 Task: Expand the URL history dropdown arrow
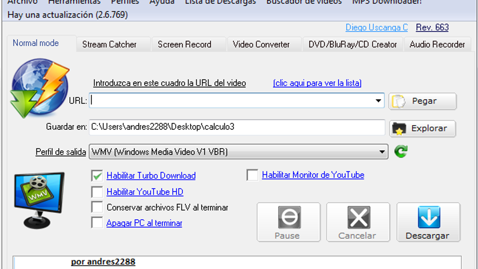378,101
